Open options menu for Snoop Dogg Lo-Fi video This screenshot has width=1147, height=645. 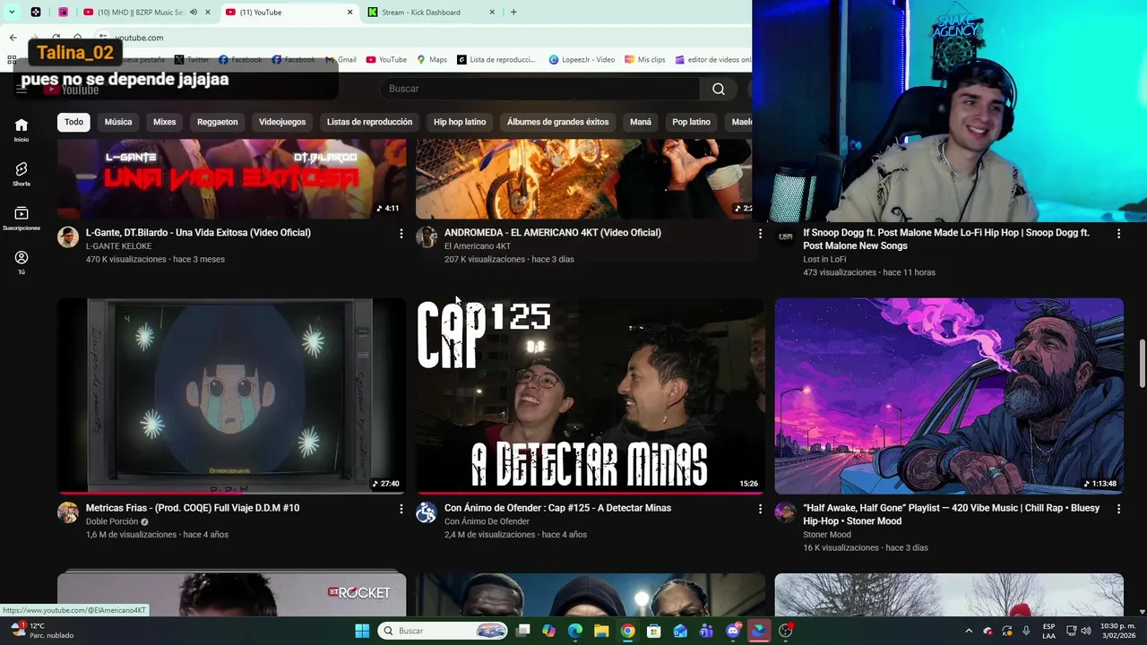point(1118,233)
